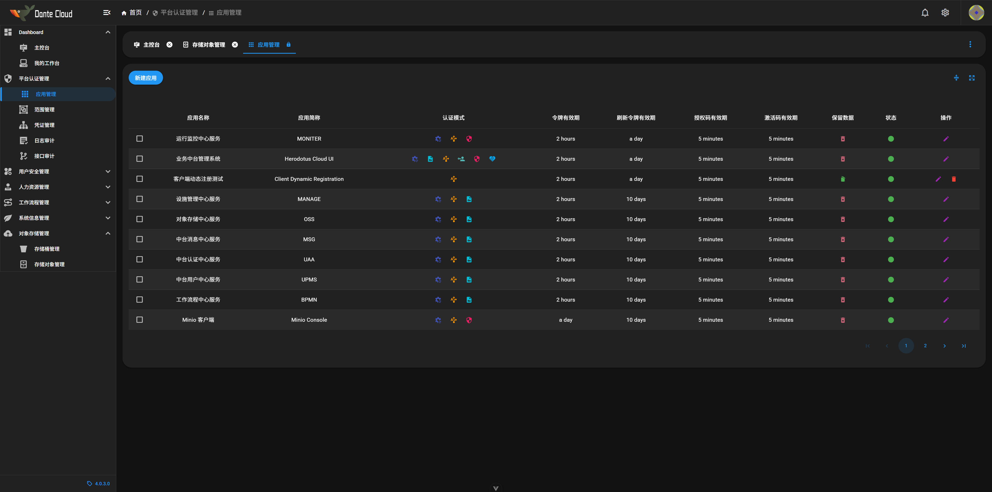
Task: Switch to the 存储对象管理 tab
Action: point(208,45)
